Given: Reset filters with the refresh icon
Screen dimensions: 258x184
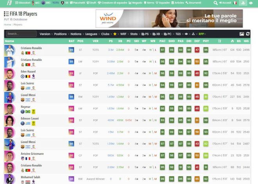Looking at the screenshot, I should click(248, 34).
